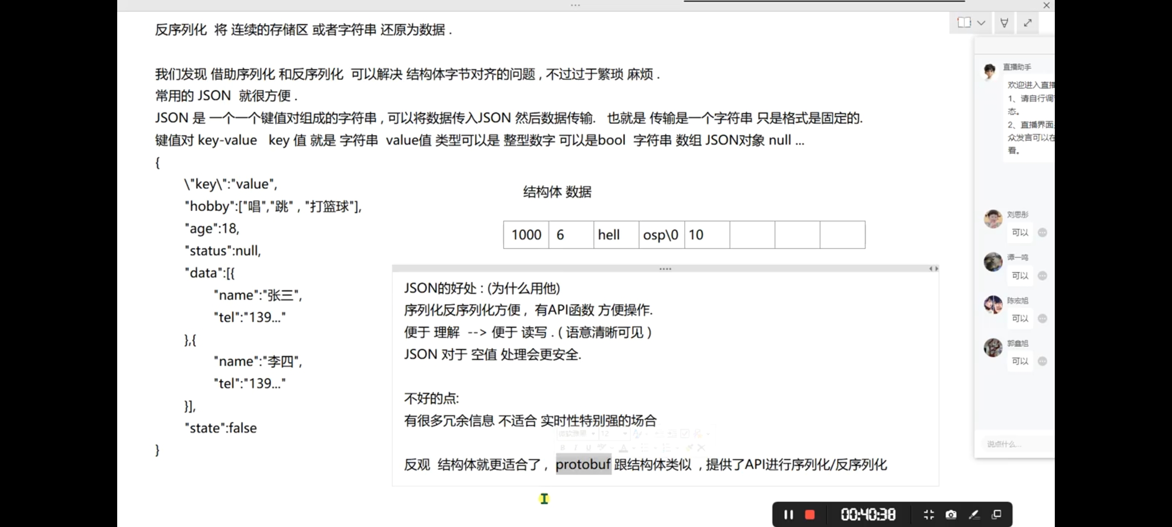Open the annotation brush tool

(974, 515)
